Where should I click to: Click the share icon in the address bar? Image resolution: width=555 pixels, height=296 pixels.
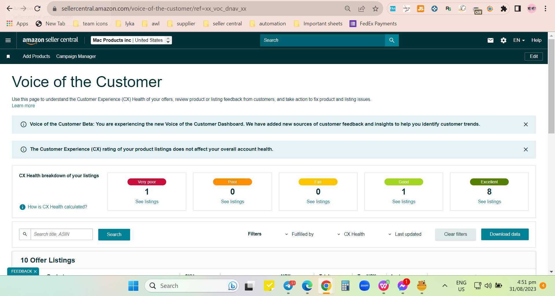pyautogui.click(x=362, y=9)
